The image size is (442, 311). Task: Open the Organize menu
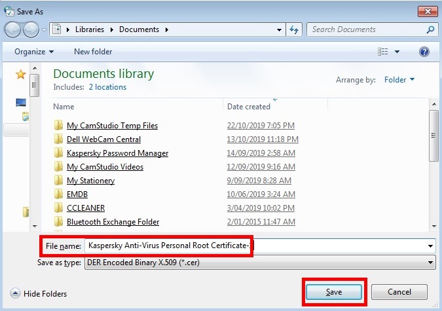(x=34, y=52)
